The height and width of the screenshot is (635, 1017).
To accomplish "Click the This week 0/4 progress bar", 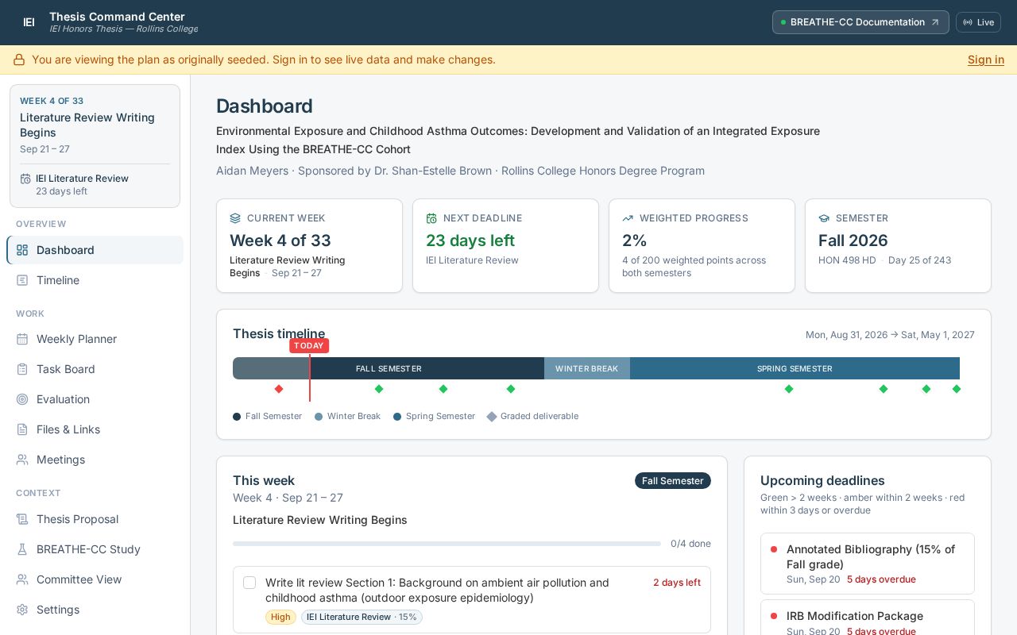I will [447, 544].
